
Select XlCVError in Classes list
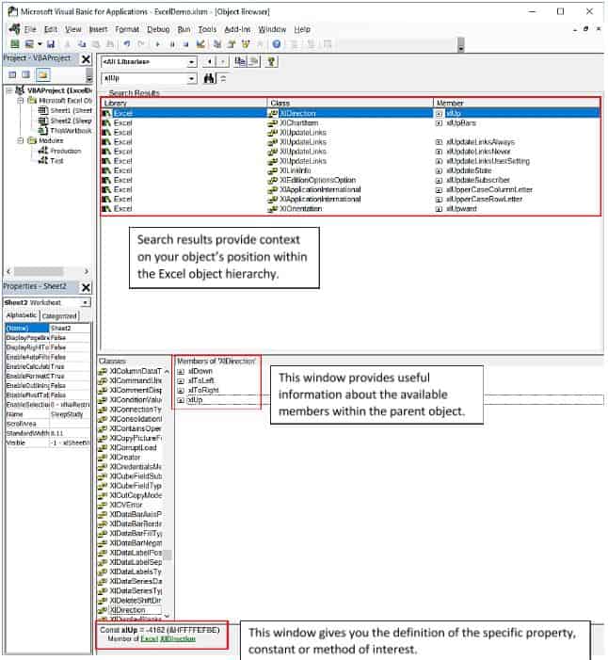coord(126,505)
